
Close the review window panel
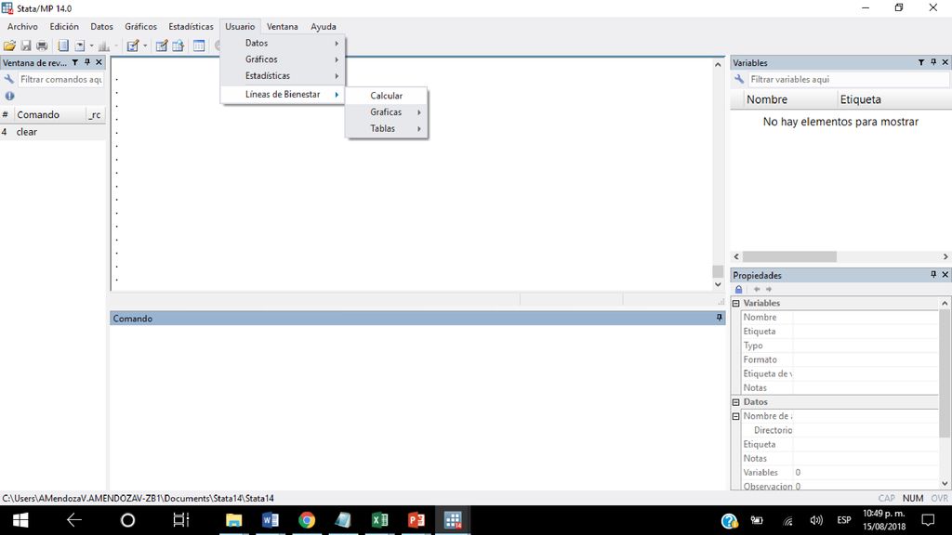(x=99, y=62)
